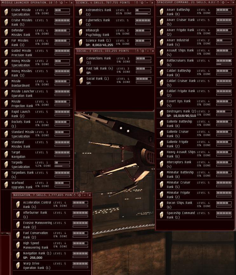Viewport: 236px width, 275px height.
Task: Select the 'Caldari Frigate Rank (2)' skill entry
Action: click(x=195, y=93)
